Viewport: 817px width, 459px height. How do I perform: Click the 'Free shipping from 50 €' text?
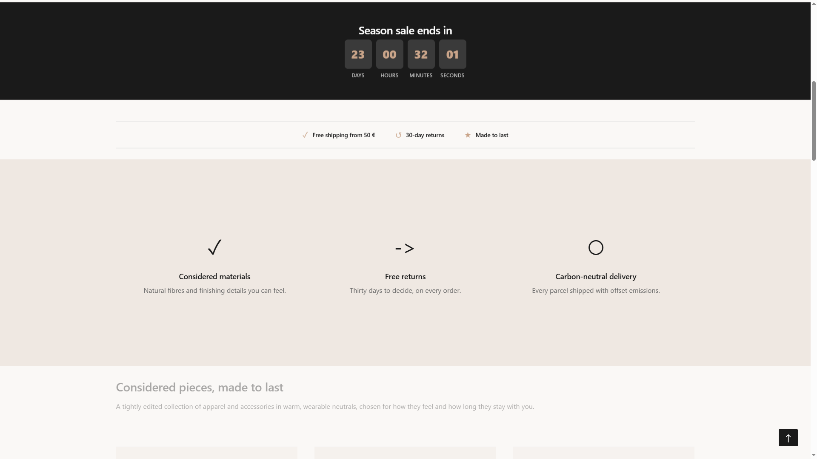click(x=343, y=135)
